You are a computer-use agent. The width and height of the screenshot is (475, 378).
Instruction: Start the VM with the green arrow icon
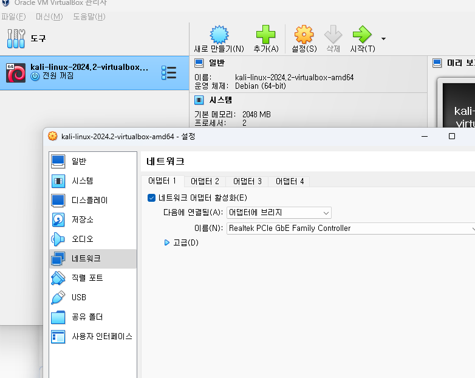pos(362,34)
